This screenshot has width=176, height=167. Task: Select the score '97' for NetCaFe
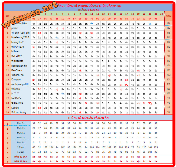pos(168,98)
